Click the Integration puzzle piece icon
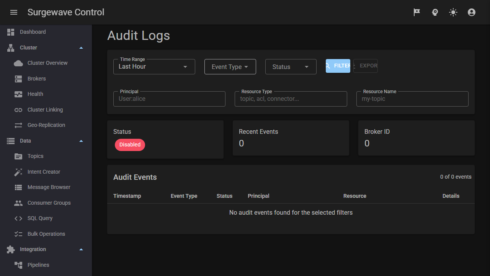The height and width of the screenshot is (276, 490). pyautogui.click(x=11, y=250)
